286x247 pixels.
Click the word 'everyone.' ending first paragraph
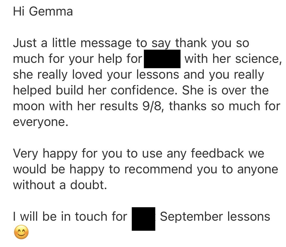click(x=41, y=123)
